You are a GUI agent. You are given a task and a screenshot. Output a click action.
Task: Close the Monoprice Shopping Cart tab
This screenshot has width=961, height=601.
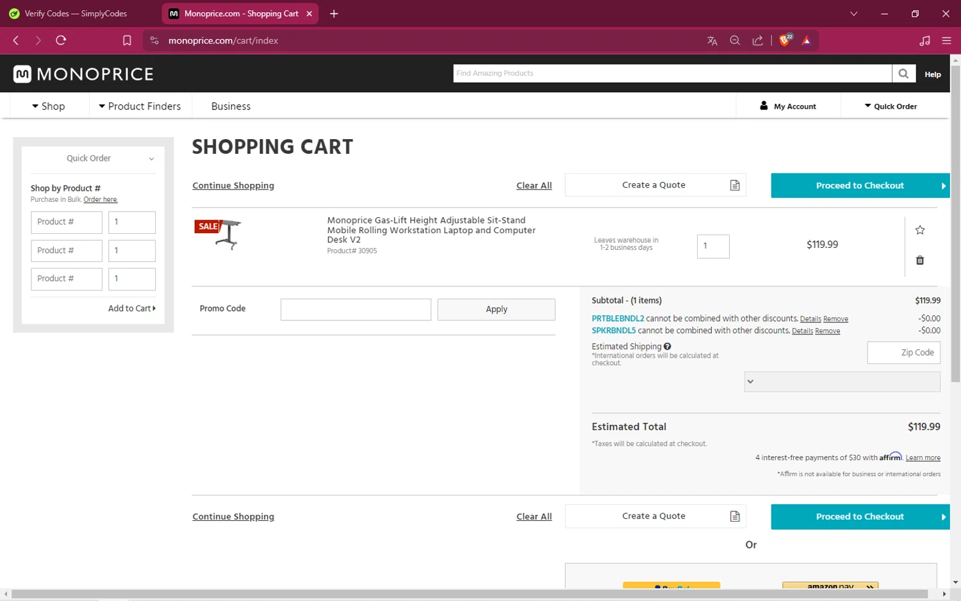tap(309, 13)
